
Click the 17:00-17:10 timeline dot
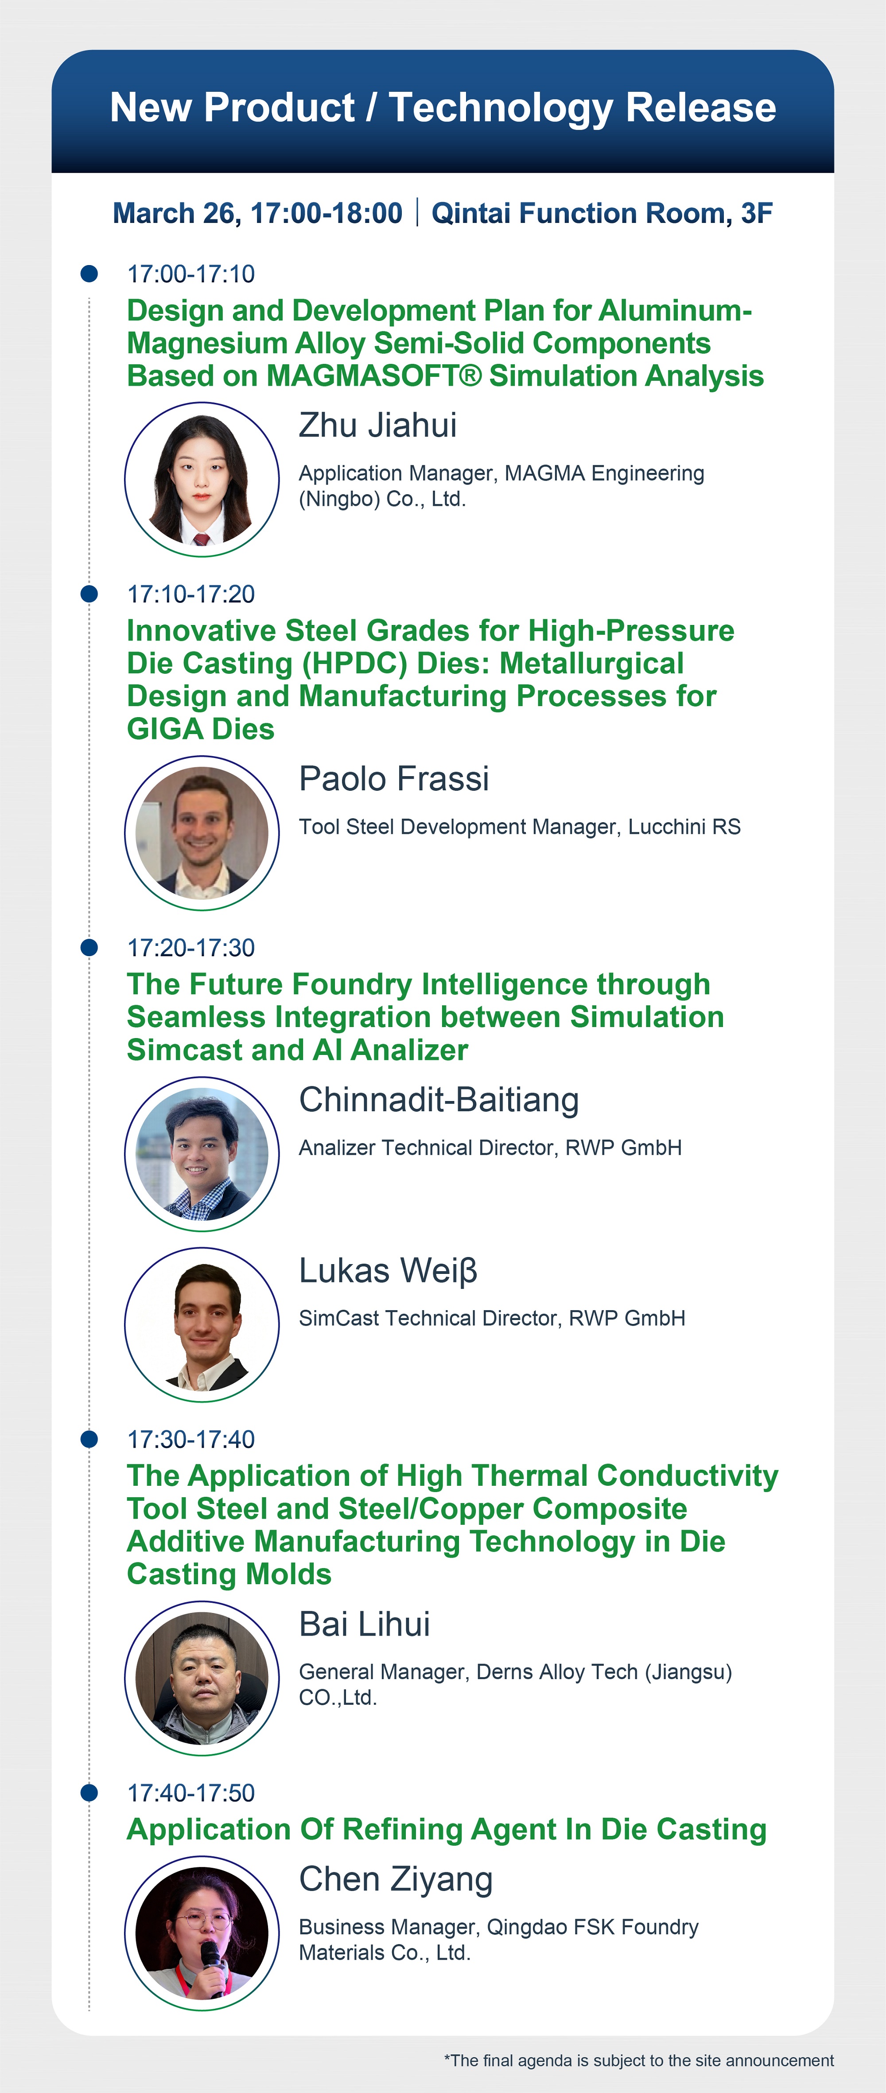point(89,274)
